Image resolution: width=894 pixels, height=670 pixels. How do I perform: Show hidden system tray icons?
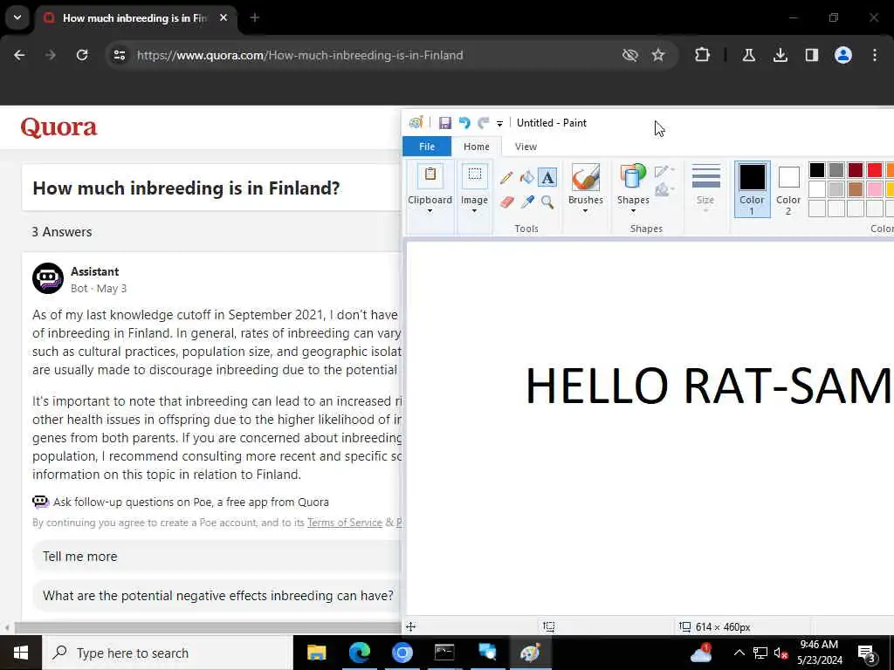coord(739,653)
